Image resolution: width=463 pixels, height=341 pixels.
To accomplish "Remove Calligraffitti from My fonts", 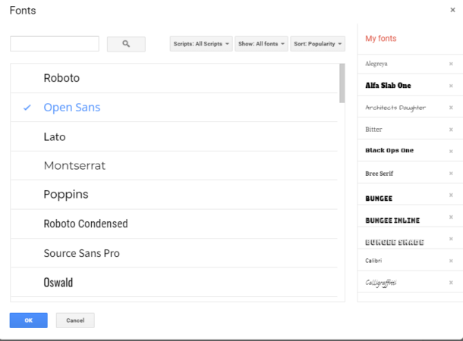I will click(451, 283).
